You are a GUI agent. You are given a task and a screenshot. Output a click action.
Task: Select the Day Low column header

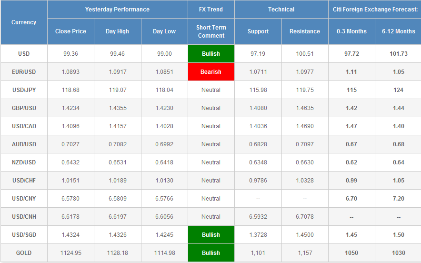[x=164, y=31]
